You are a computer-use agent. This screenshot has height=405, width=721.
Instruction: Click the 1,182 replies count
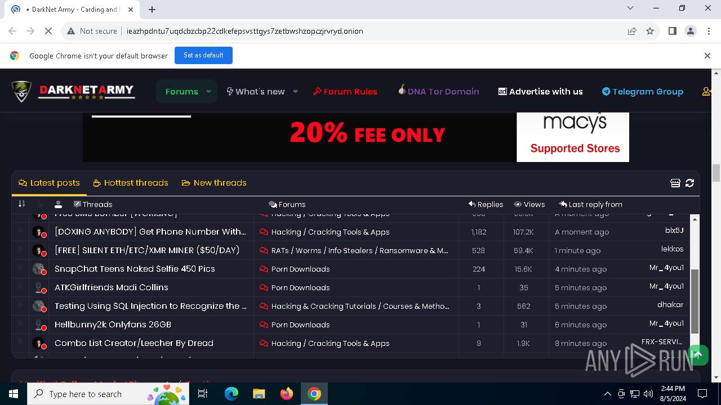[479, 232]
